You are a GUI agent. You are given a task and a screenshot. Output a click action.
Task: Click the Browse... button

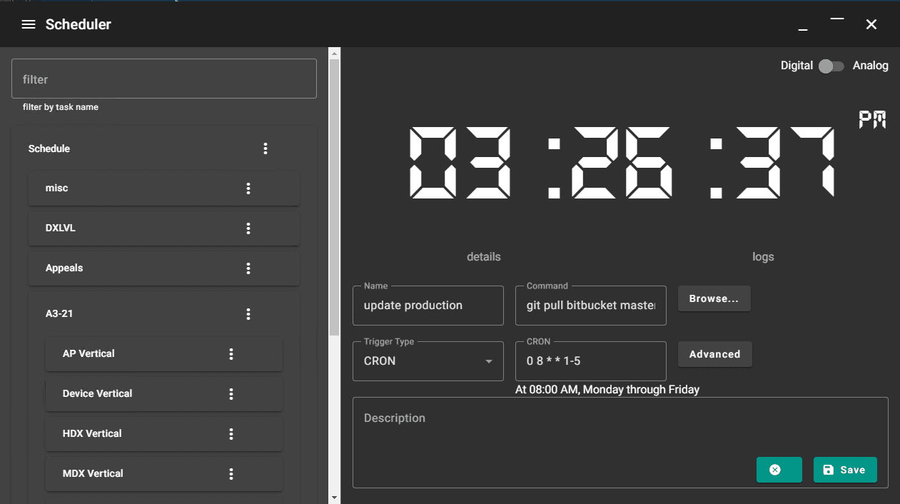714,298
